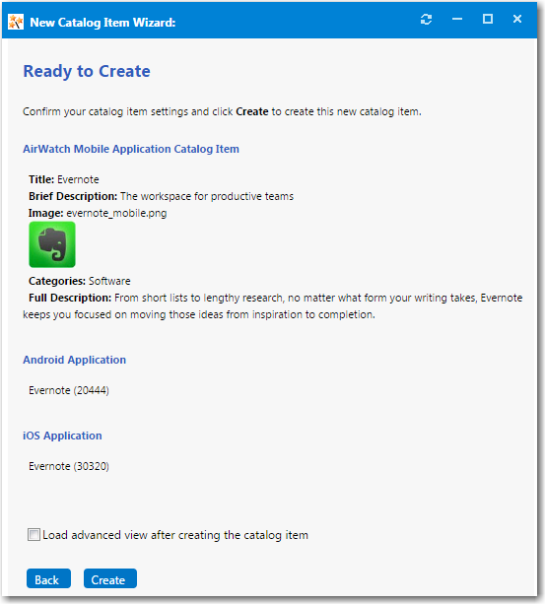Click the evernote_mobile.png image filename
The width and height of the screenshot is (545, 604).
point(116,213)
